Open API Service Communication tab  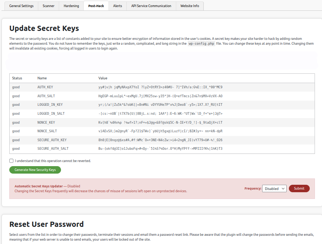tap(151, 6)
